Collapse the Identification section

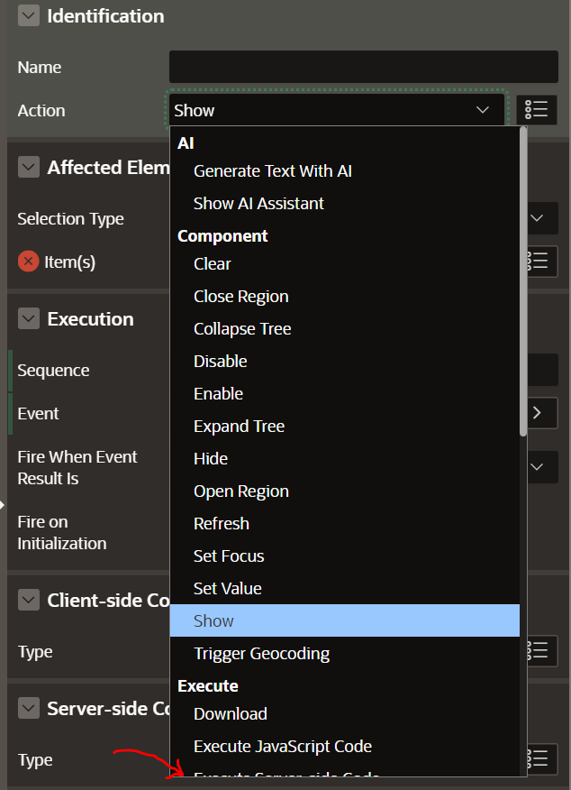tap(29, 16)
